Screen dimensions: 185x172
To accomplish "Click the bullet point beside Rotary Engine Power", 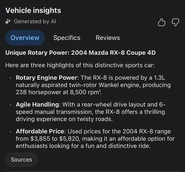I will click(x=11, y=78).
